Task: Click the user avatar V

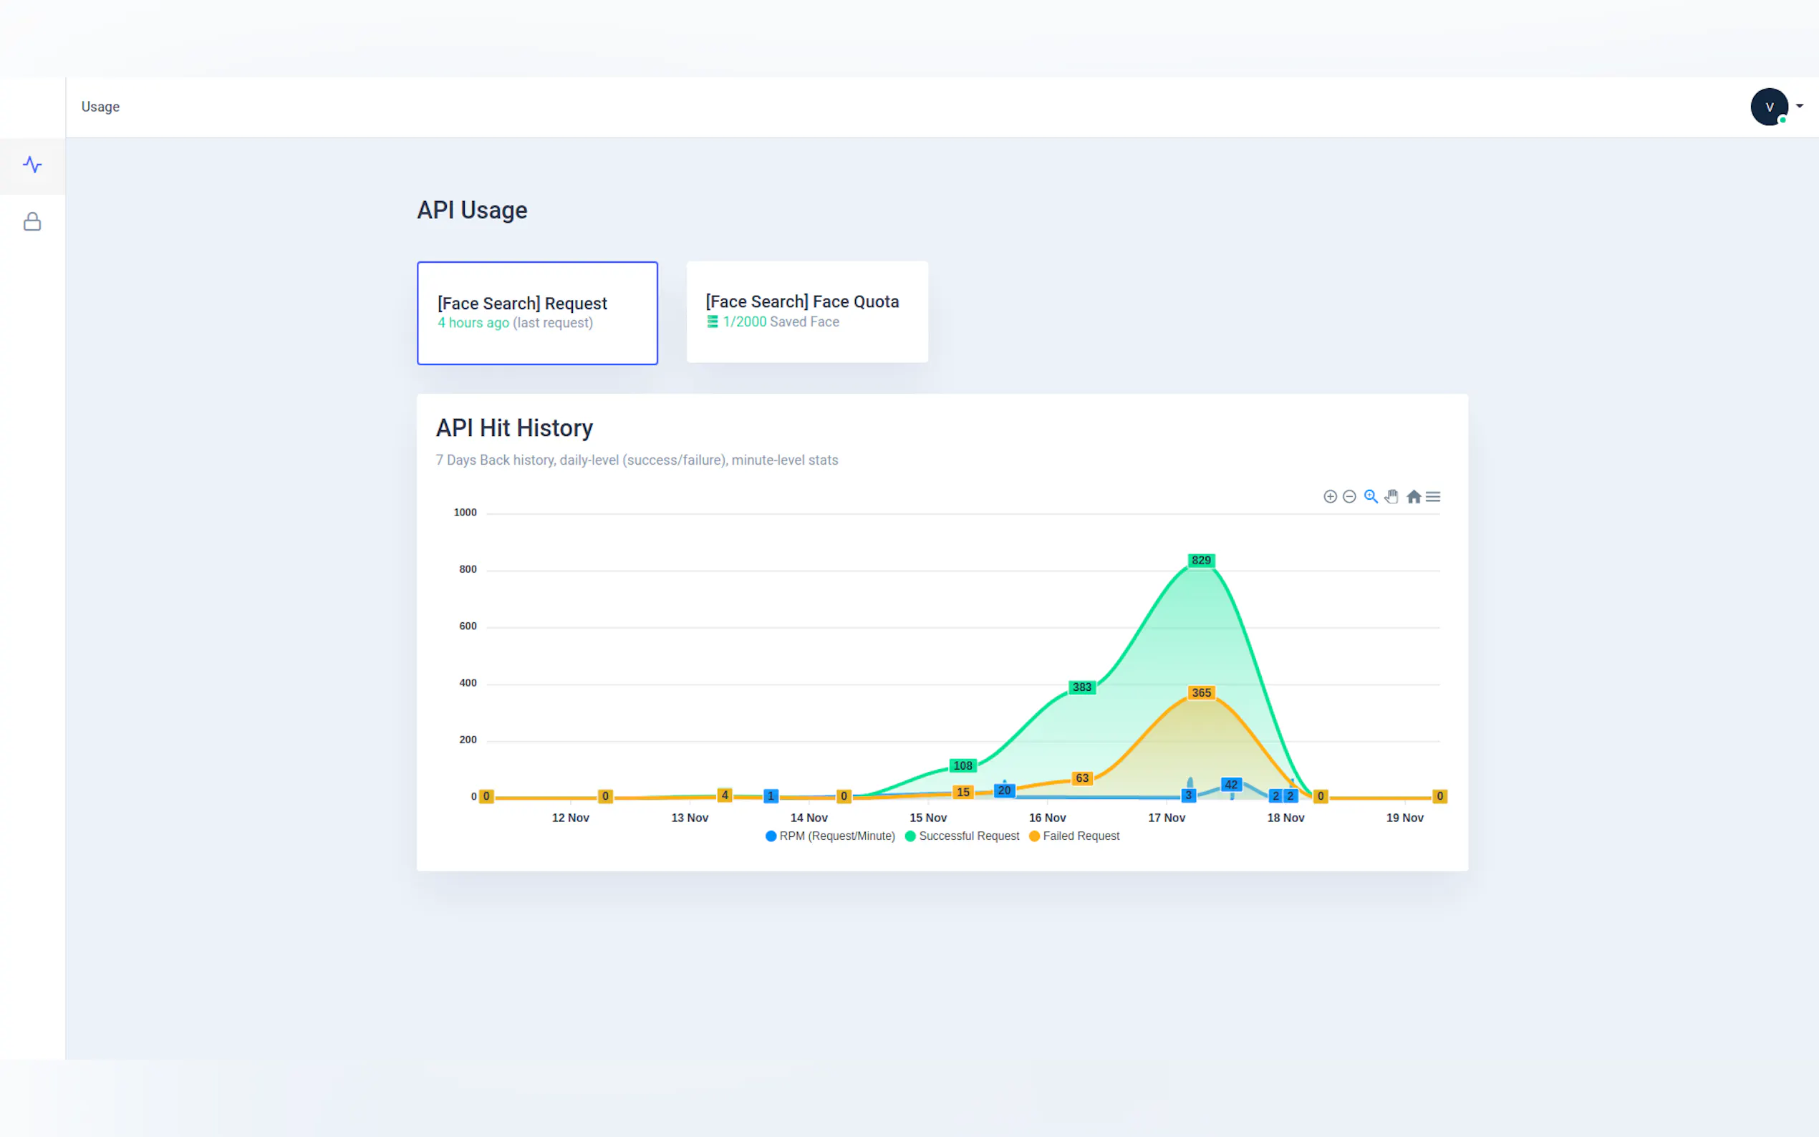Action: [1769, 107]
